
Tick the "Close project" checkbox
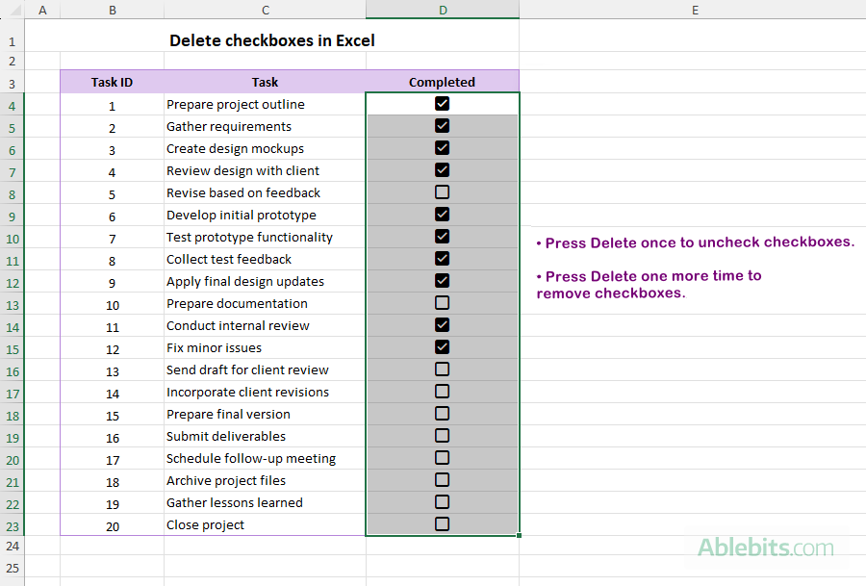coord(442,523)
